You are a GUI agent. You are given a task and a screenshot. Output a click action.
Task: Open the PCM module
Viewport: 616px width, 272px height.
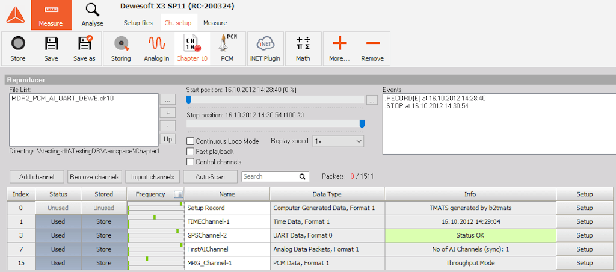tap(227, 48)
